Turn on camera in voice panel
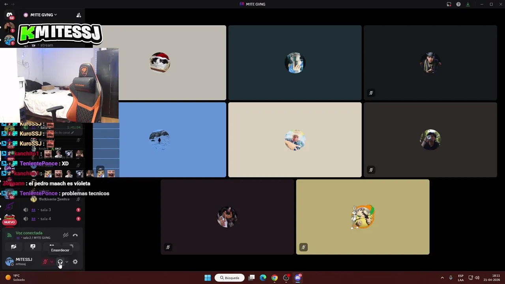Viewport: 505px width, 284px height. coord(14,247)
